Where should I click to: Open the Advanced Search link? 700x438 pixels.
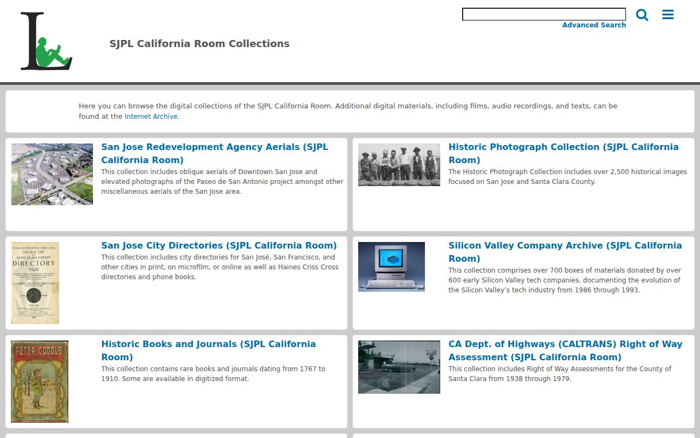coord(594,25)
